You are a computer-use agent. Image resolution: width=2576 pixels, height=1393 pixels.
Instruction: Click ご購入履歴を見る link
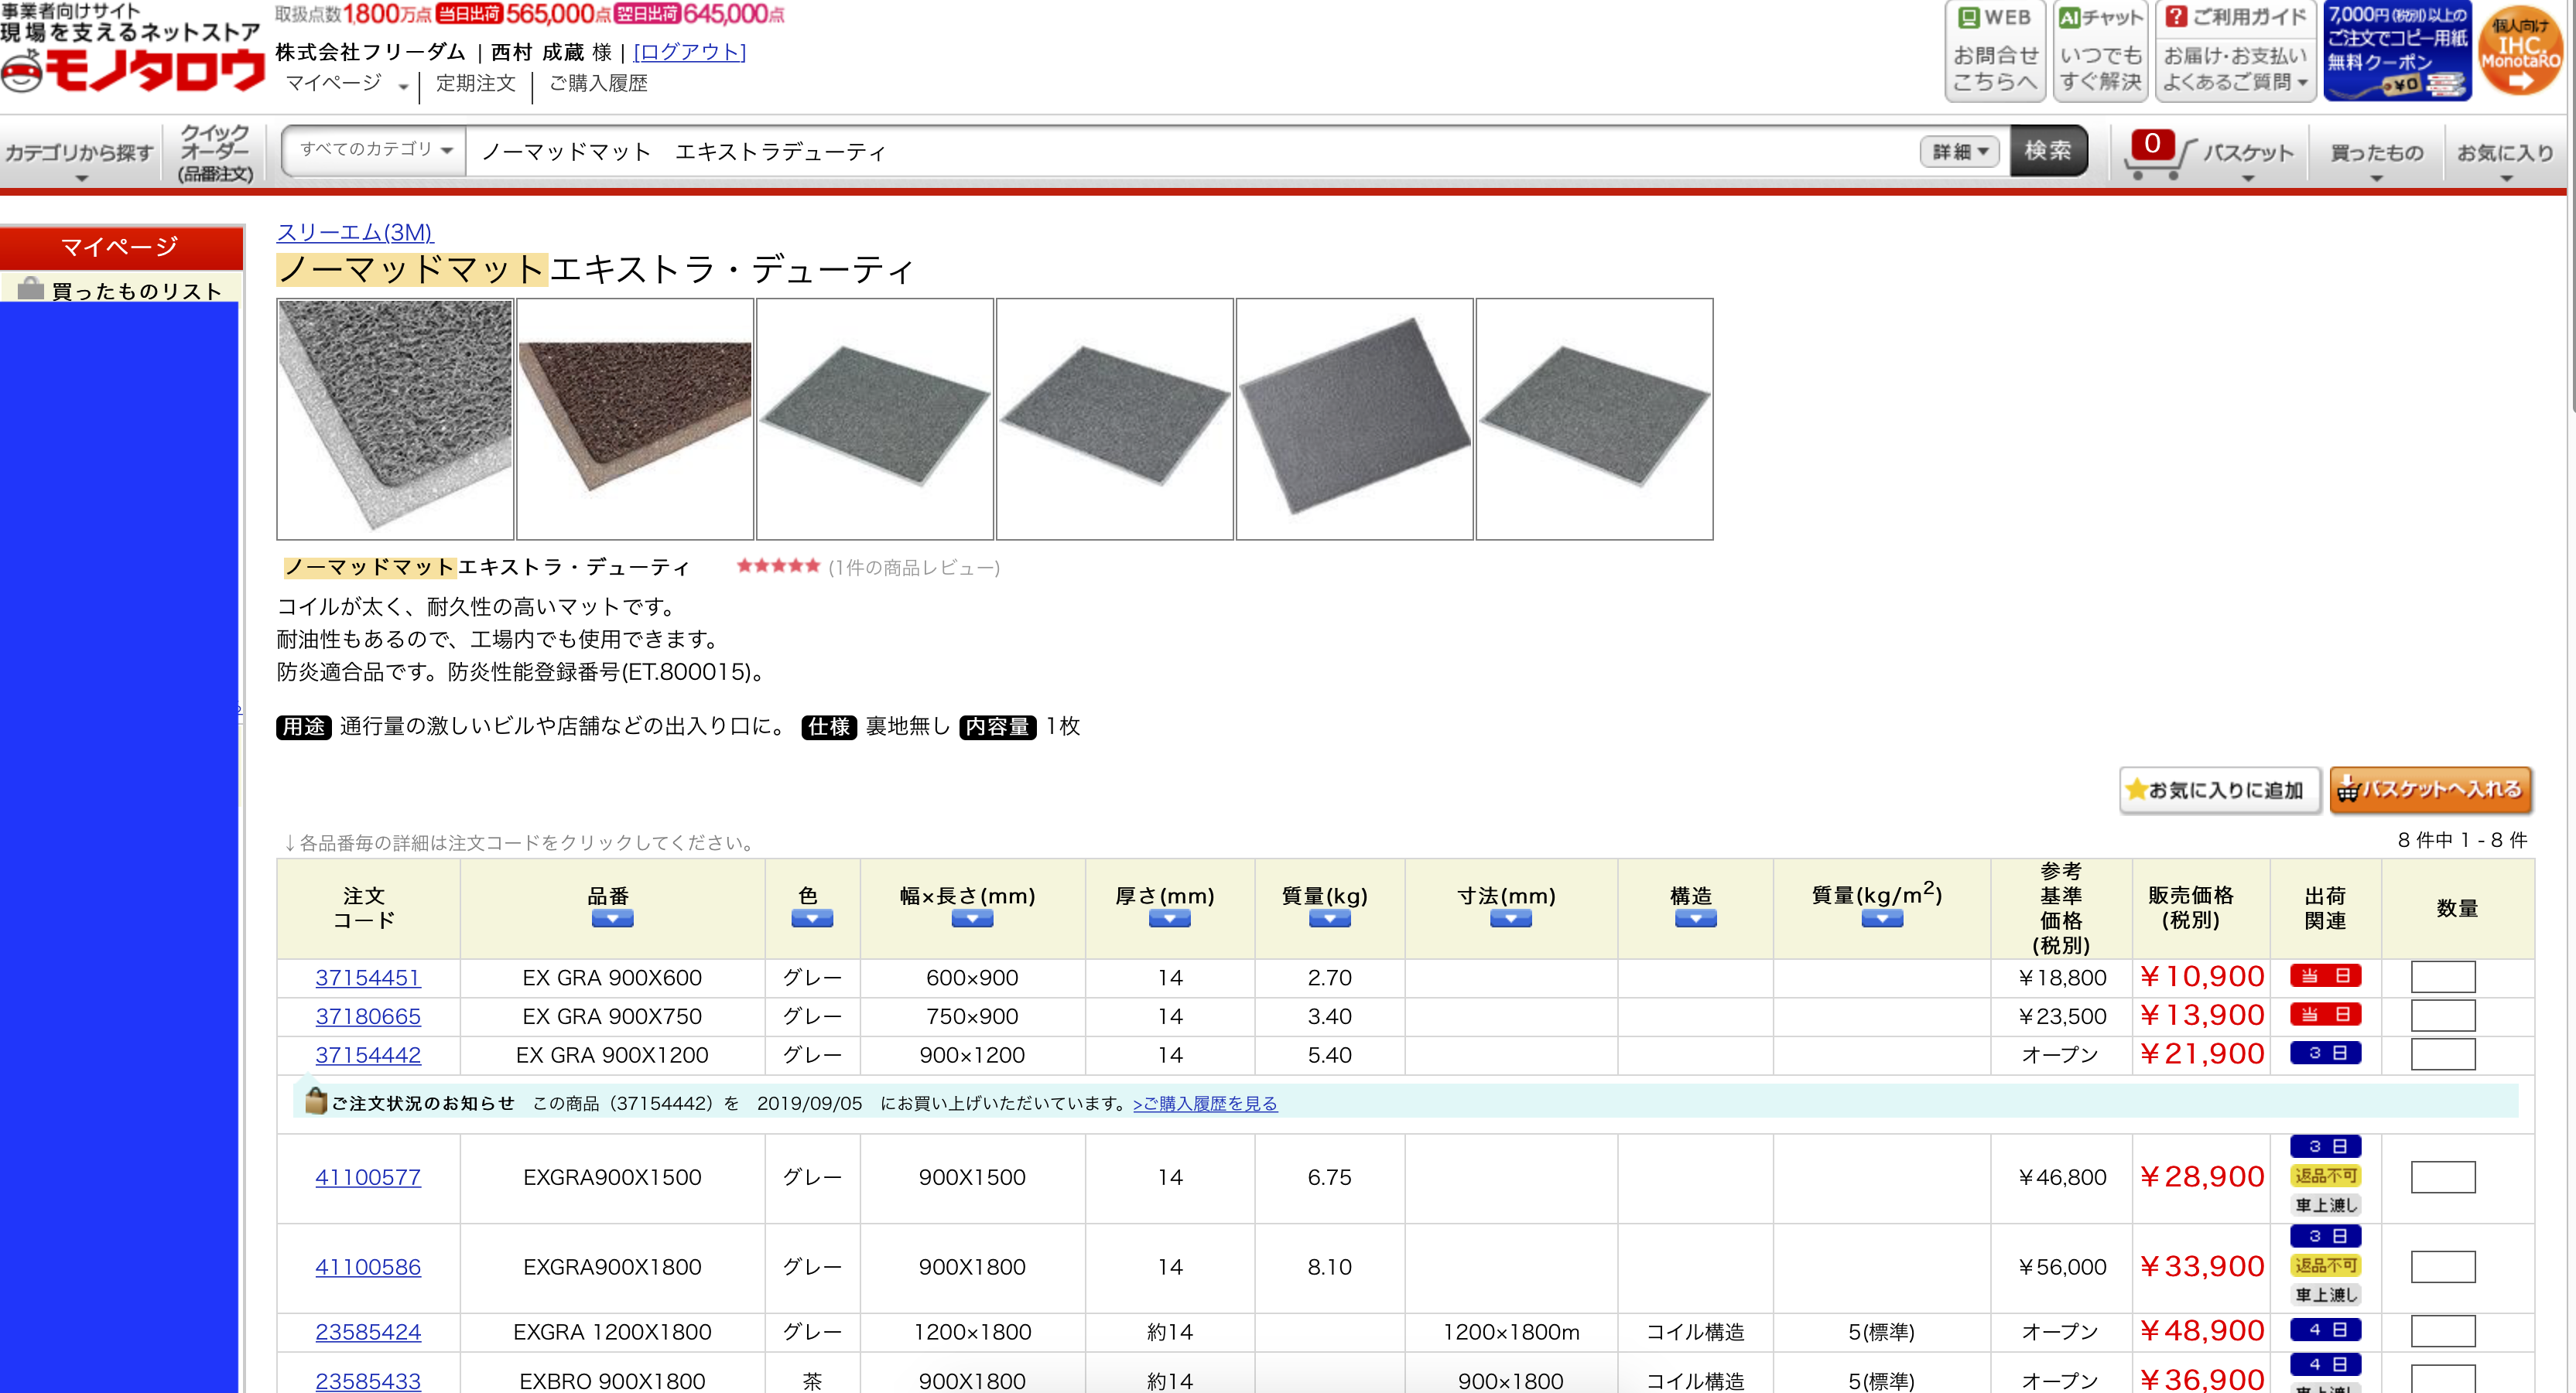click(x=1205, y=1103)
